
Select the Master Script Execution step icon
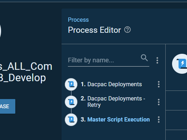[x=71, y=120]
